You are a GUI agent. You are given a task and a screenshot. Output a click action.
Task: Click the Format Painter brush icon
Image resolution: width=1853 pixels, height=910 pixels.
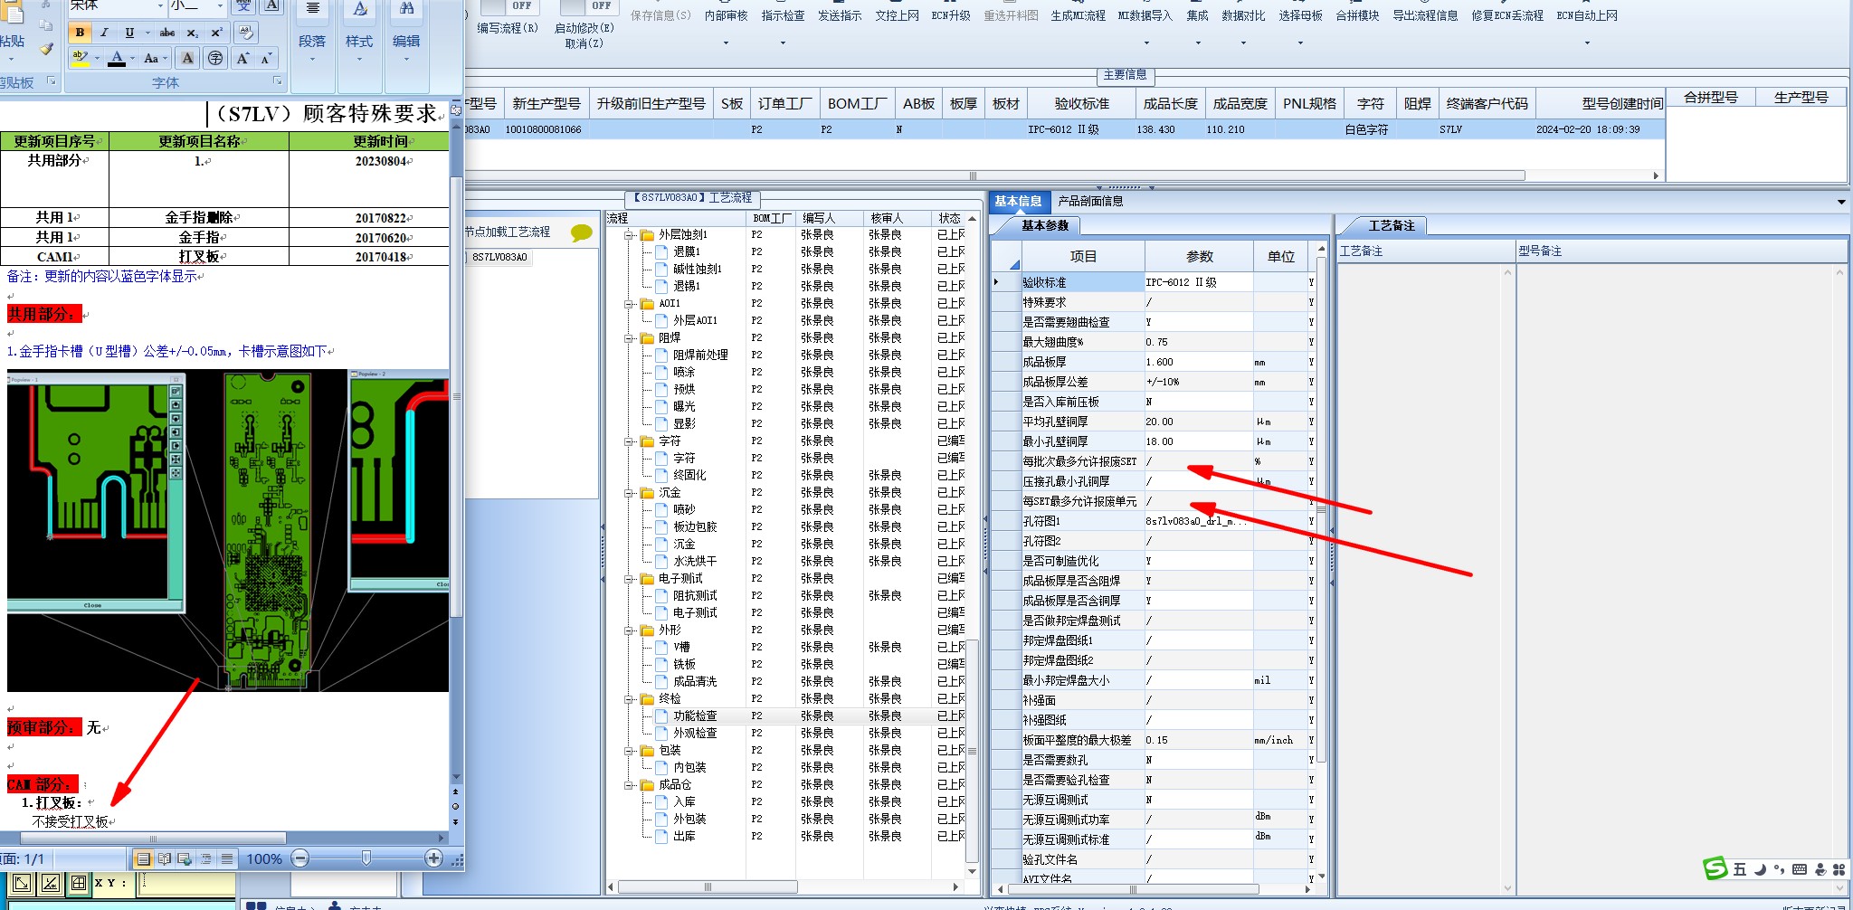click(47, 48)
